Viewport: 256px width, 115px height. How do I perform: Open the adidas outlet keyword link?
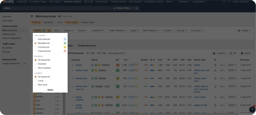(82, 70)
